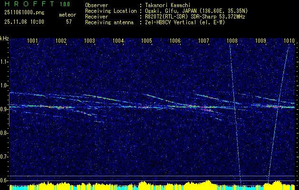Click the 1007 time marker
This screenshot has height=190, width=299.
point(203,40)
